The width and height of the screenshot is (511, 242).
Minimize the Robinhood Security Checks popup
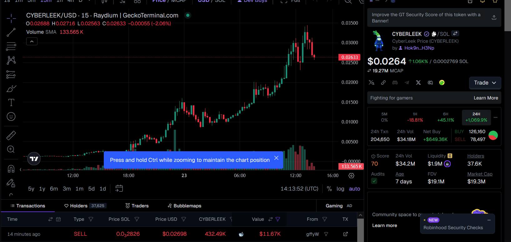[x=489, y=220]
